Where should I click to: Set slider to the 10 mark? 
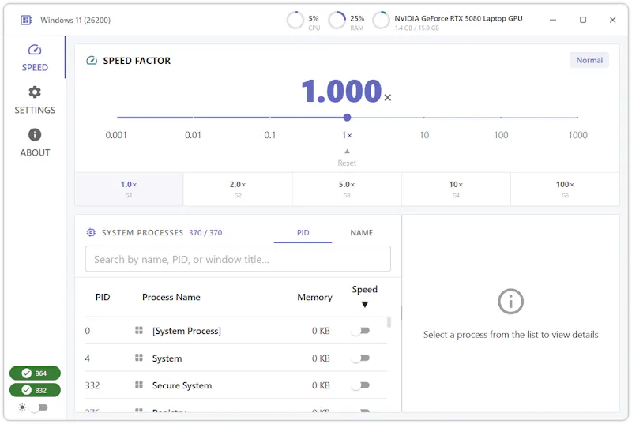[x=424, y=118]
